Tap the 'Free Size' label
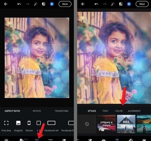The width and height of the screenshot is (151, 141). point(6,130)
